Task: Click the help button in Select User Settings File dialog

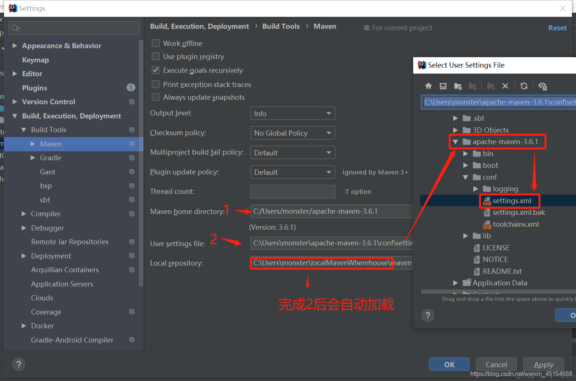Action: (428, 315)
